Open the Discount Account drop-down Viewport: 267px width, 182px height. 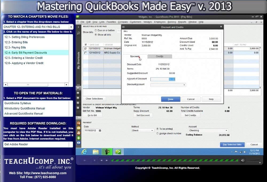tap(184, 85)
